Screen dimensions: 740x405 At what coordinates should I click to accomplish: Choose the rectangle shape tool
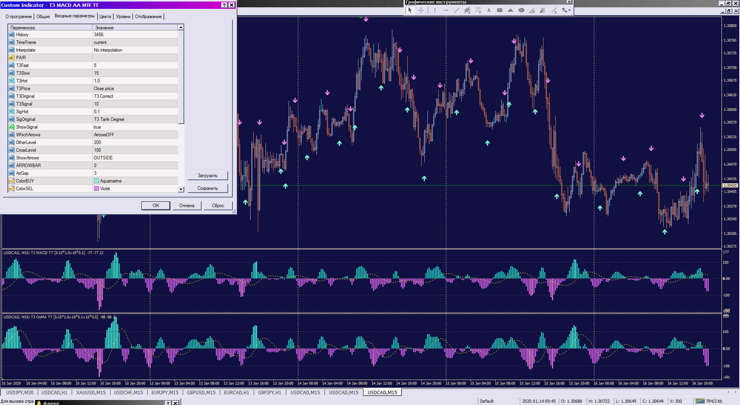coord(500,10)
